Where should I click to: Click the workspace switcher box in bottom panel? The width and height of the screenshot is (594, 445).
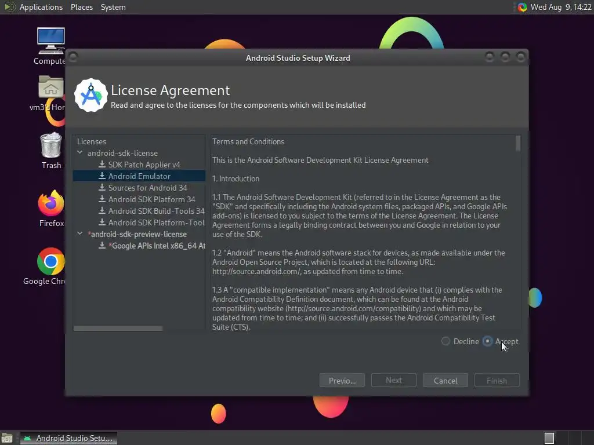click(549, 438)
